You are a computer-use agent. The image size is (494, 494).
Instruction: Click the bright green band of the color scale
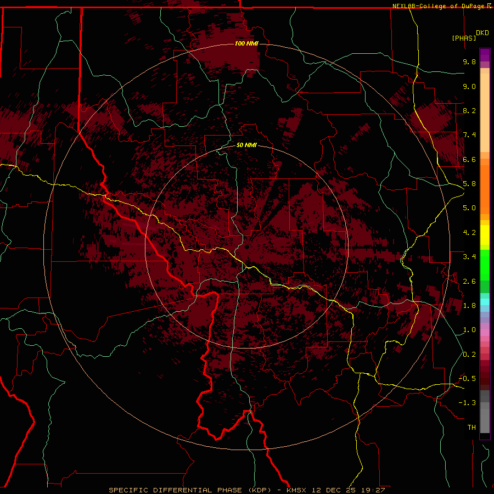(485, 265)
